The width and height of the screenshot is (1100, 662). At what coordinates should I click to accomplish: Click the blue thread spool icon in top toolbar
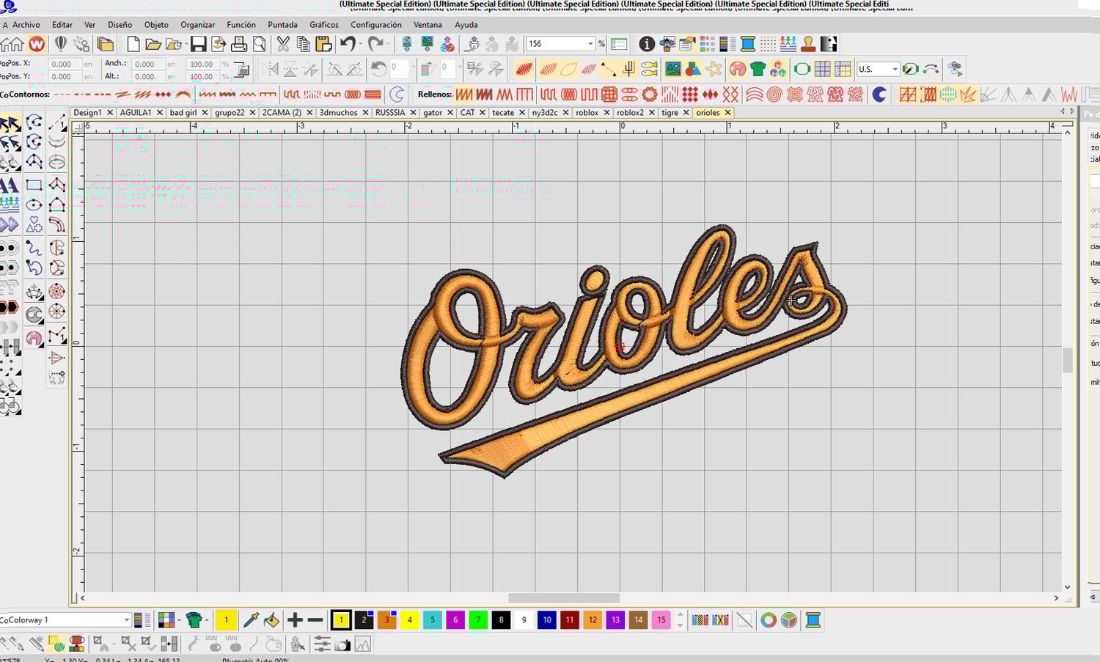(748, 44)
